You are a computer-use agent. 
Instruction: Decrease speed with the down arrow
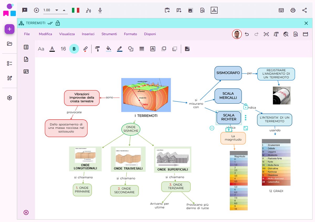(57, 10)
